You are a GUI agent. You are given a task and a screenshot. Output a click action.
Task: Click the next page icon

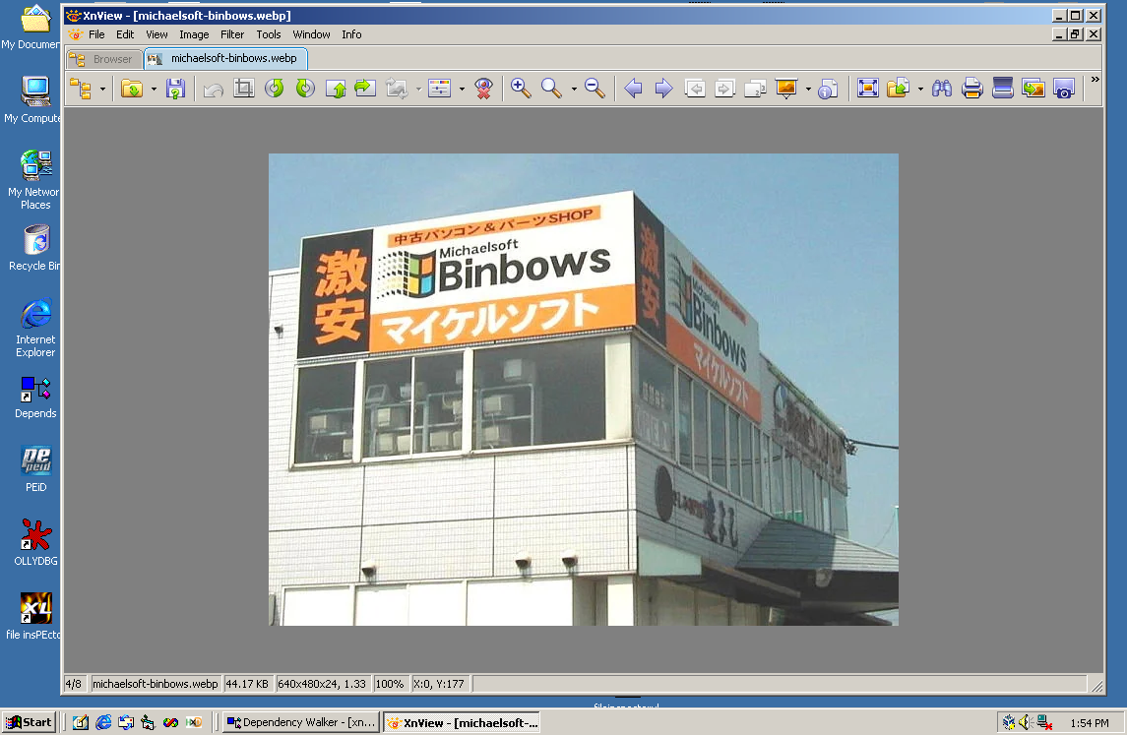coord(724,89)
